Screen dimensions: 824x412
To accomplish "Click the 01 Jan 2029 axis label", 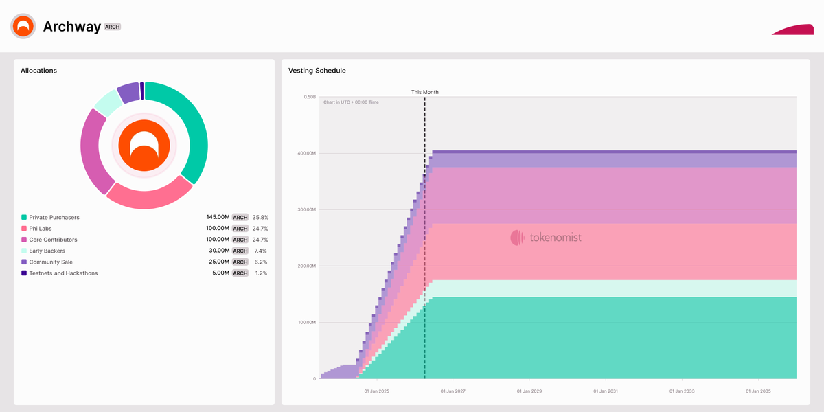I will 532,391.
